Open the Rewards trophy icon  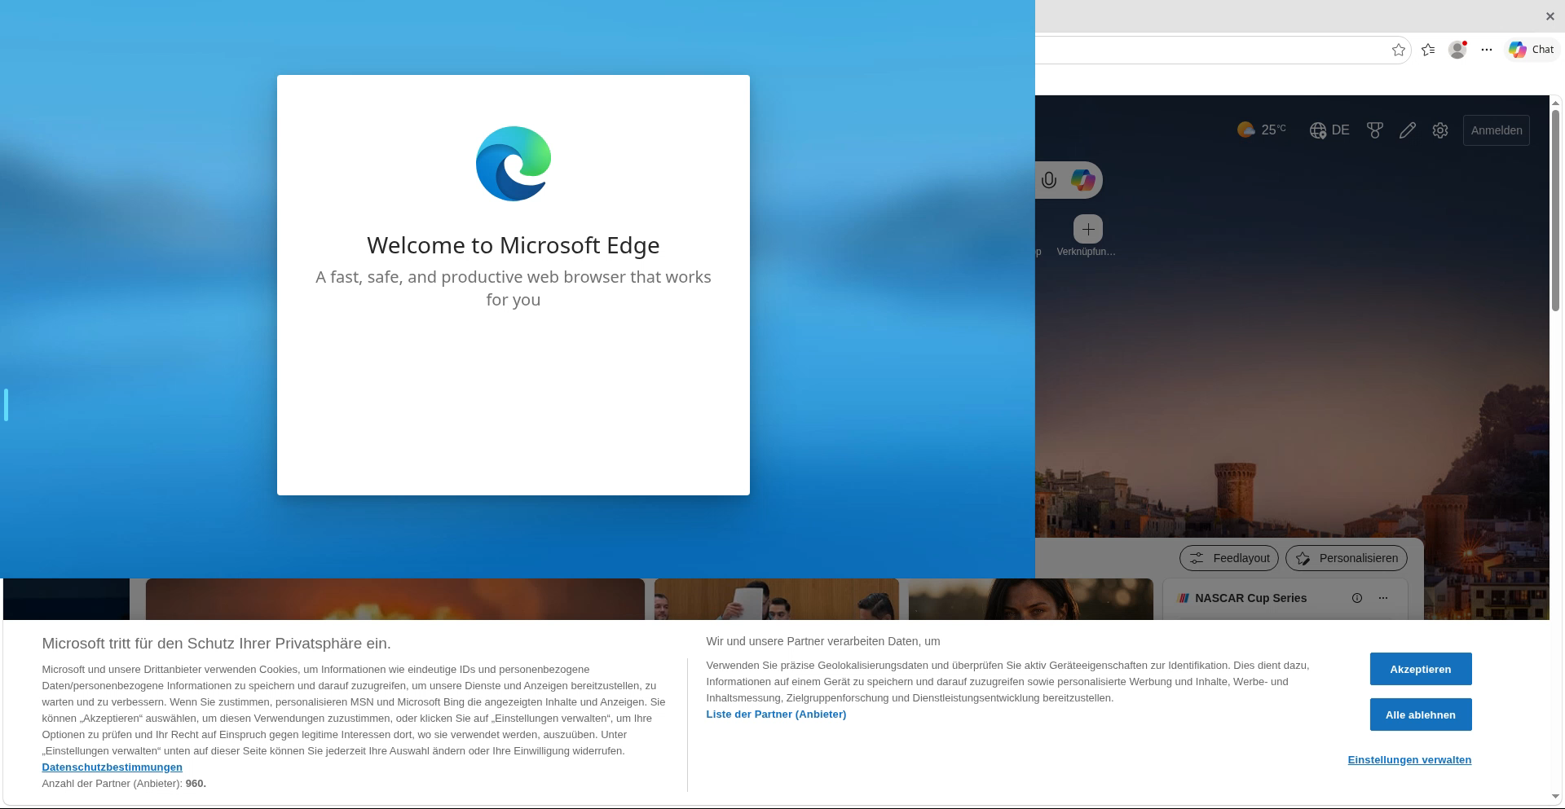click(1375, 130)
